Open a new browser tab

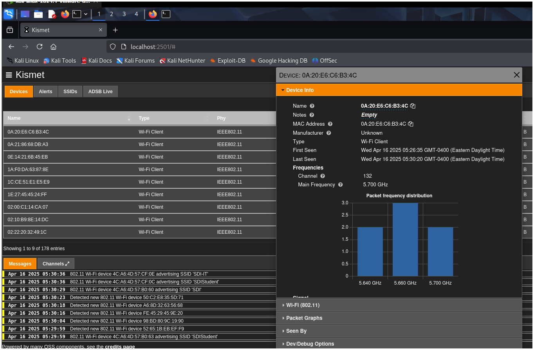115,30
